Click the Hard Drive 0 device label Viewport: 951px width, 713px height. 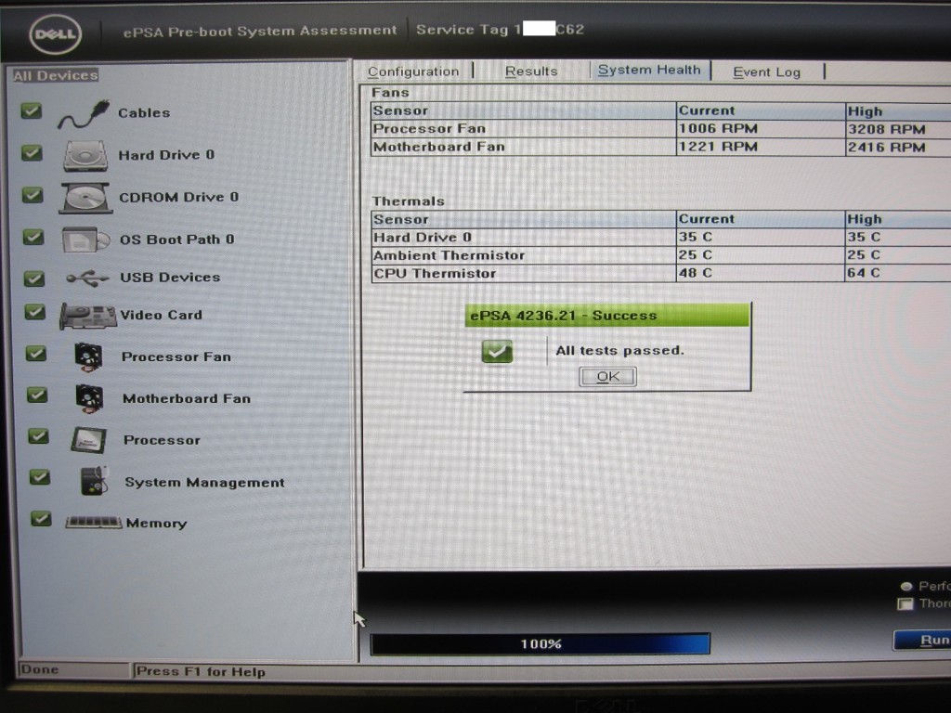click(166, 155)
